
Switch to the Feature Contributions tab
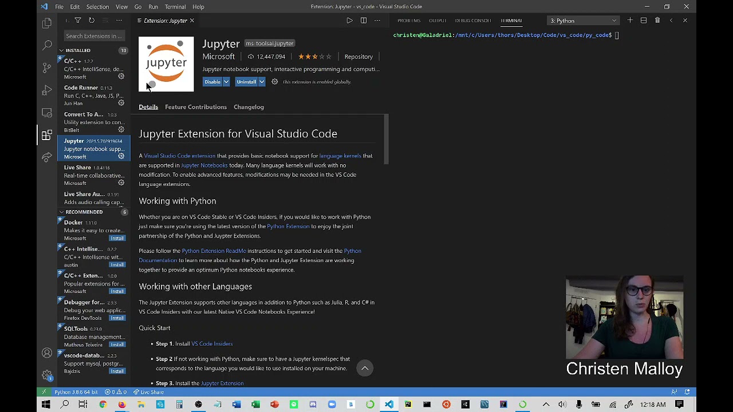click(x=196, y=107)
